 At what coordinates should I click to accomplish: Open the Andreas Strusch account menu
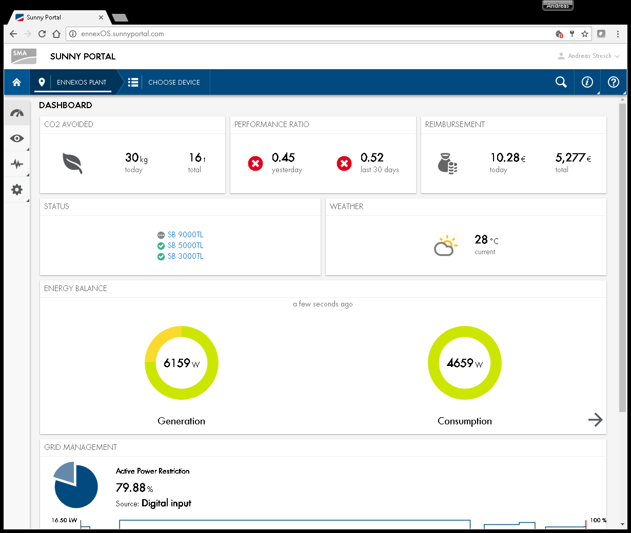[x=589, y=56]
